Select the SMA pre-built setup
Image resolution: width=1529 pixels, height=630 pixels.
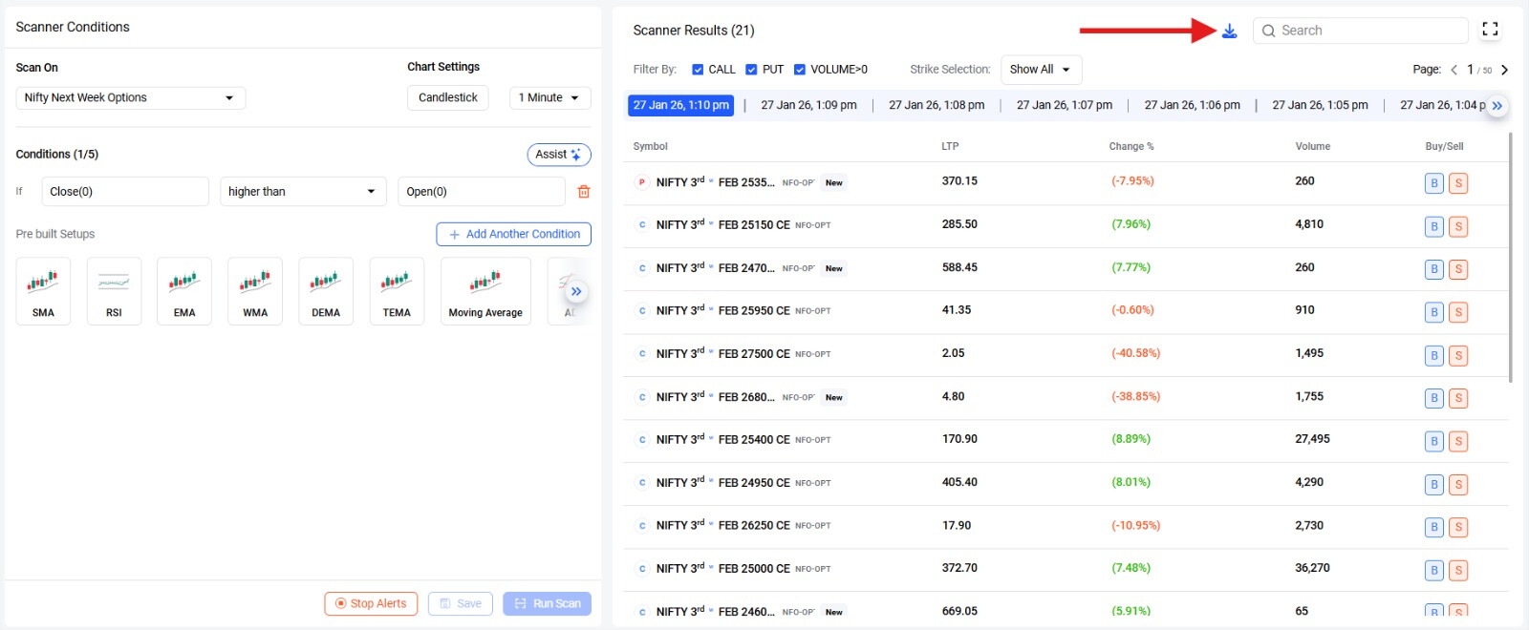tap(43, 291)
